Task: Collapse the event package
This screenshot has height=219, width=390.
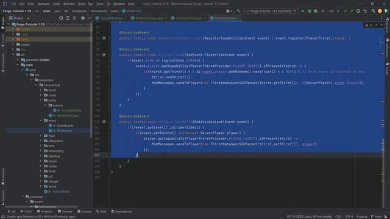Action: [x=41, y=120]
